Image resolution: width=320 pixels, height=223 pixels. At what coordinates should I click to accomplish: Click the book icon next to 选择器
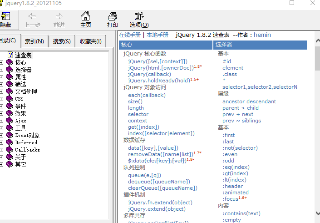coord(10,70)
